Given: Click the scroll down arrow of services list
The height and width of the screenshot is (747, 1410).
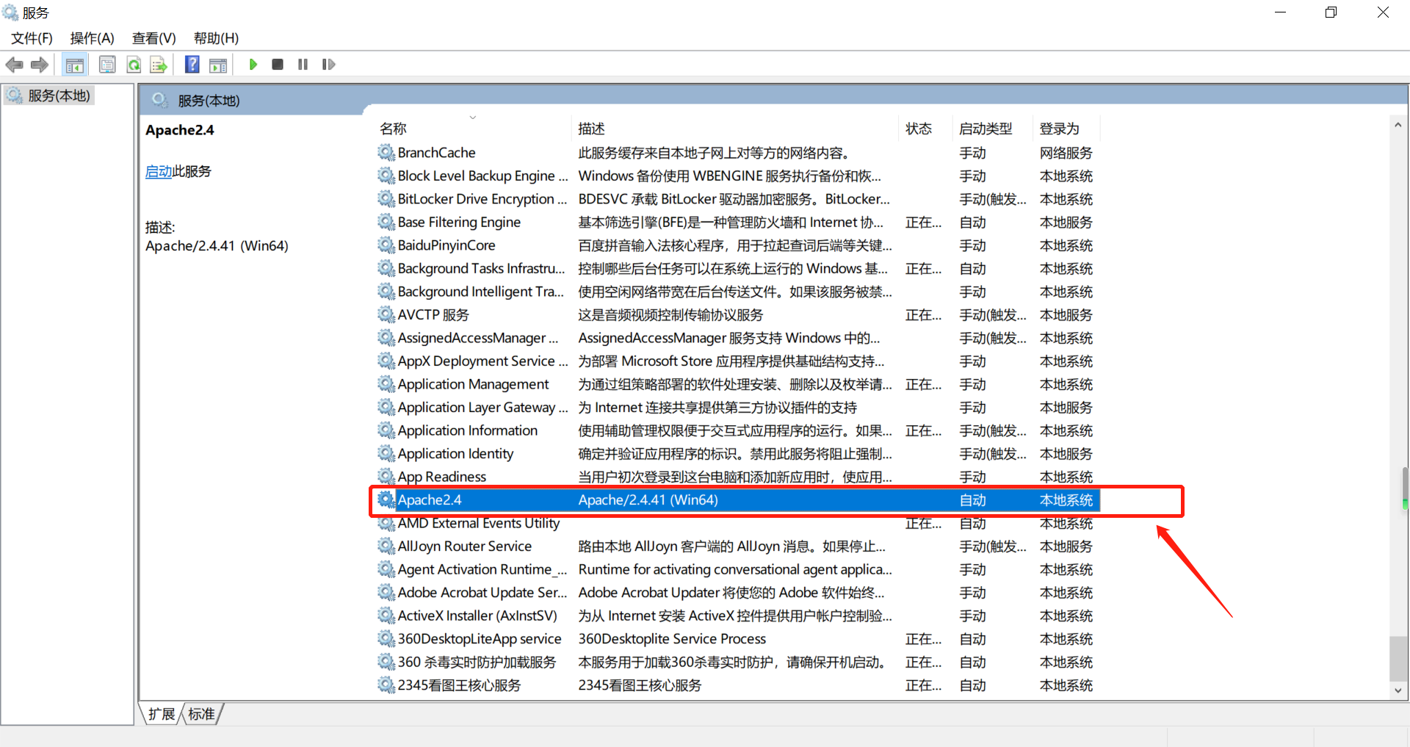Looking at the screenshot, I should 1398,690.
